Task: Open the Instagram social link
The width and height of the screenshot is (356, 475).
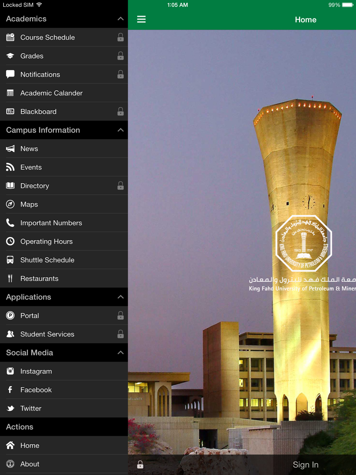Action: tap(64, 371)
